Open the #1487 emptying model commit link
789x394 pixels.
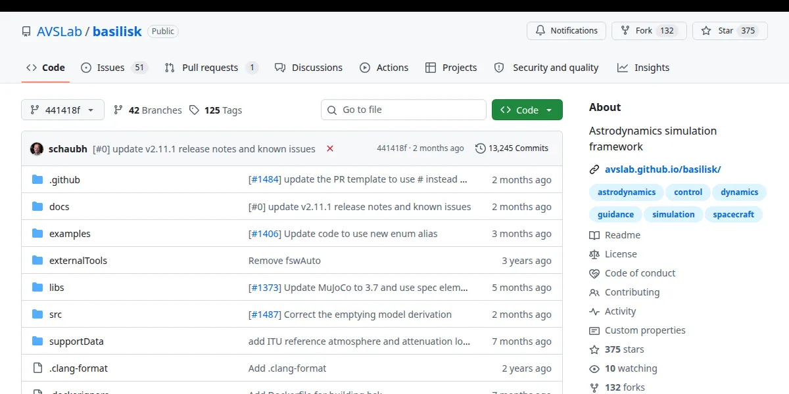pos(265,314)
